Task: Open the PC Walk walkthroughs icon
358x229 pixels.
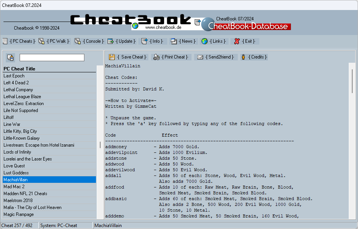Action: pyautogui.click(x=41, y=41)
